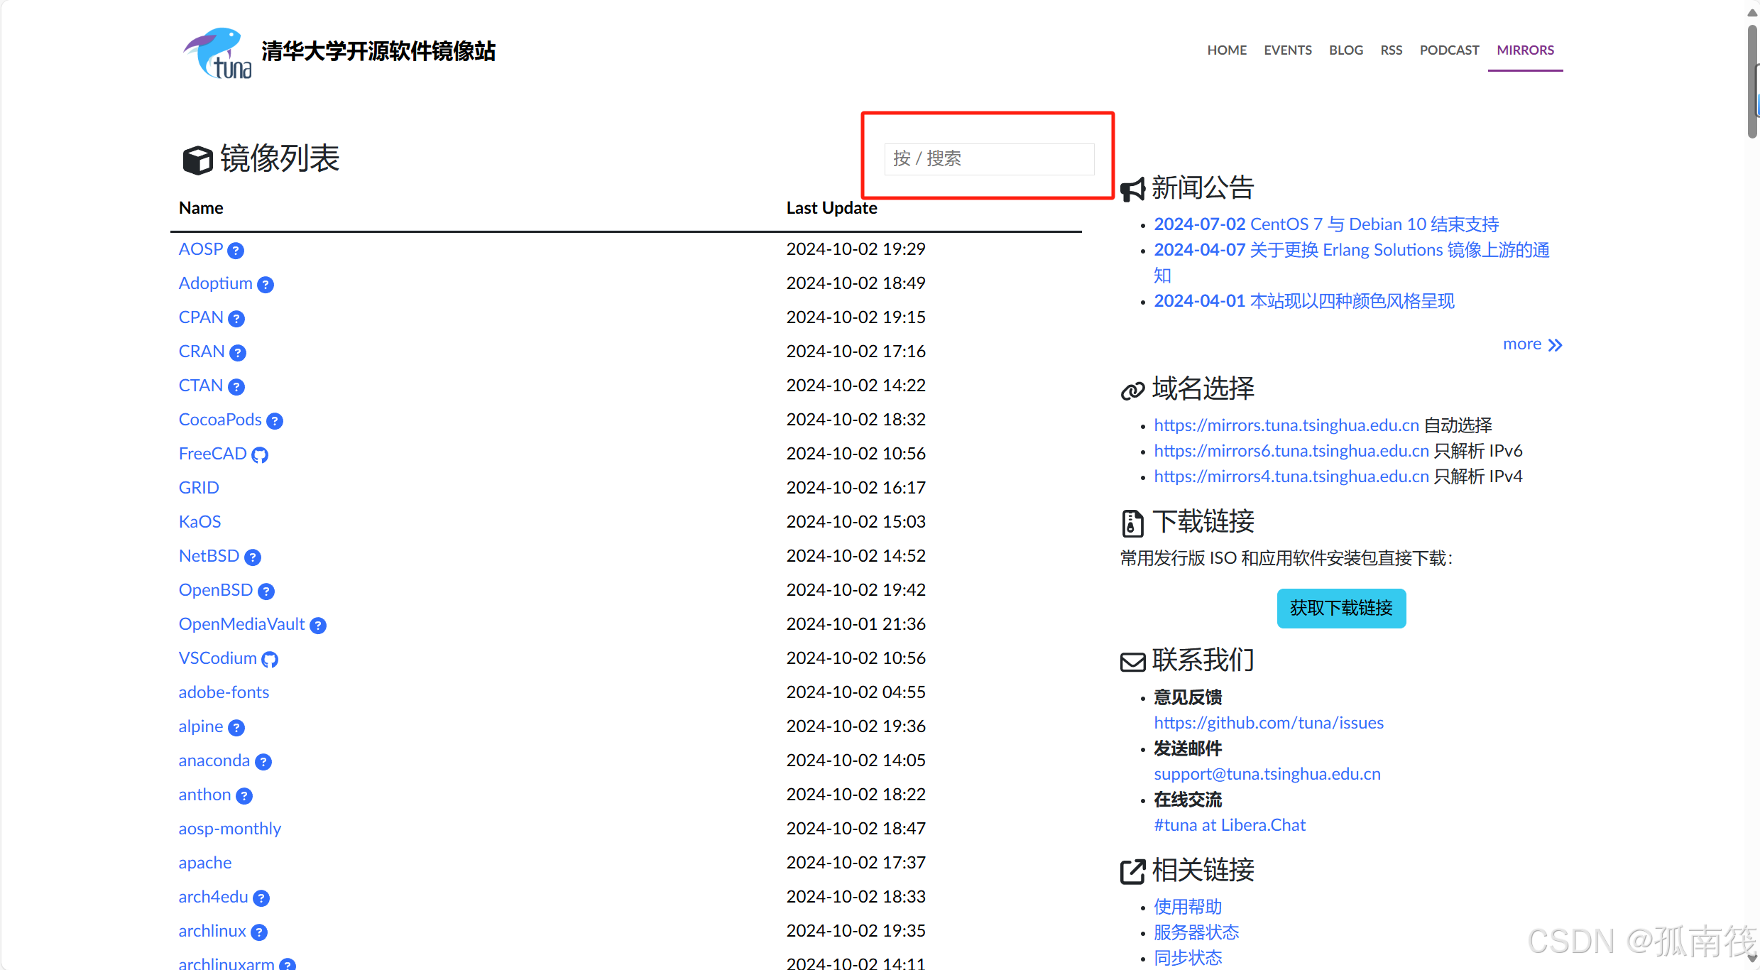Image resolution: width=1760 pixels, height=970 pixels.
Task: Click the 清华大学开源软件镜像站 site title
Action: [x=378, y=51]
